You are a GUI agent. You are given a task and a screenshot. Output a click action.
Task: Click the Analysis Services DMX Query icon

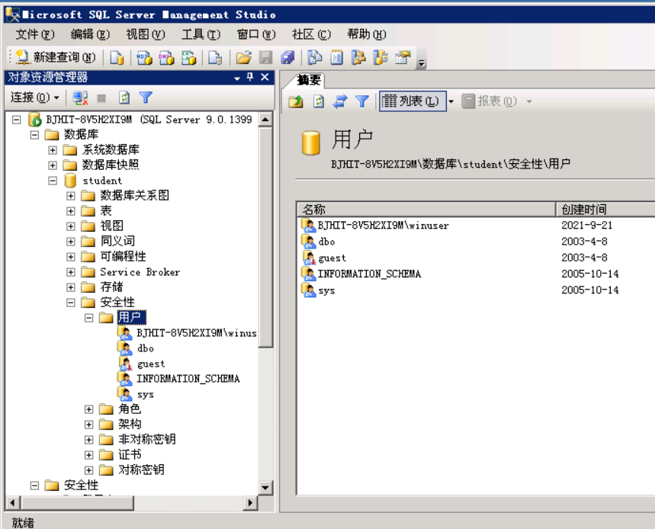[166, 58]
